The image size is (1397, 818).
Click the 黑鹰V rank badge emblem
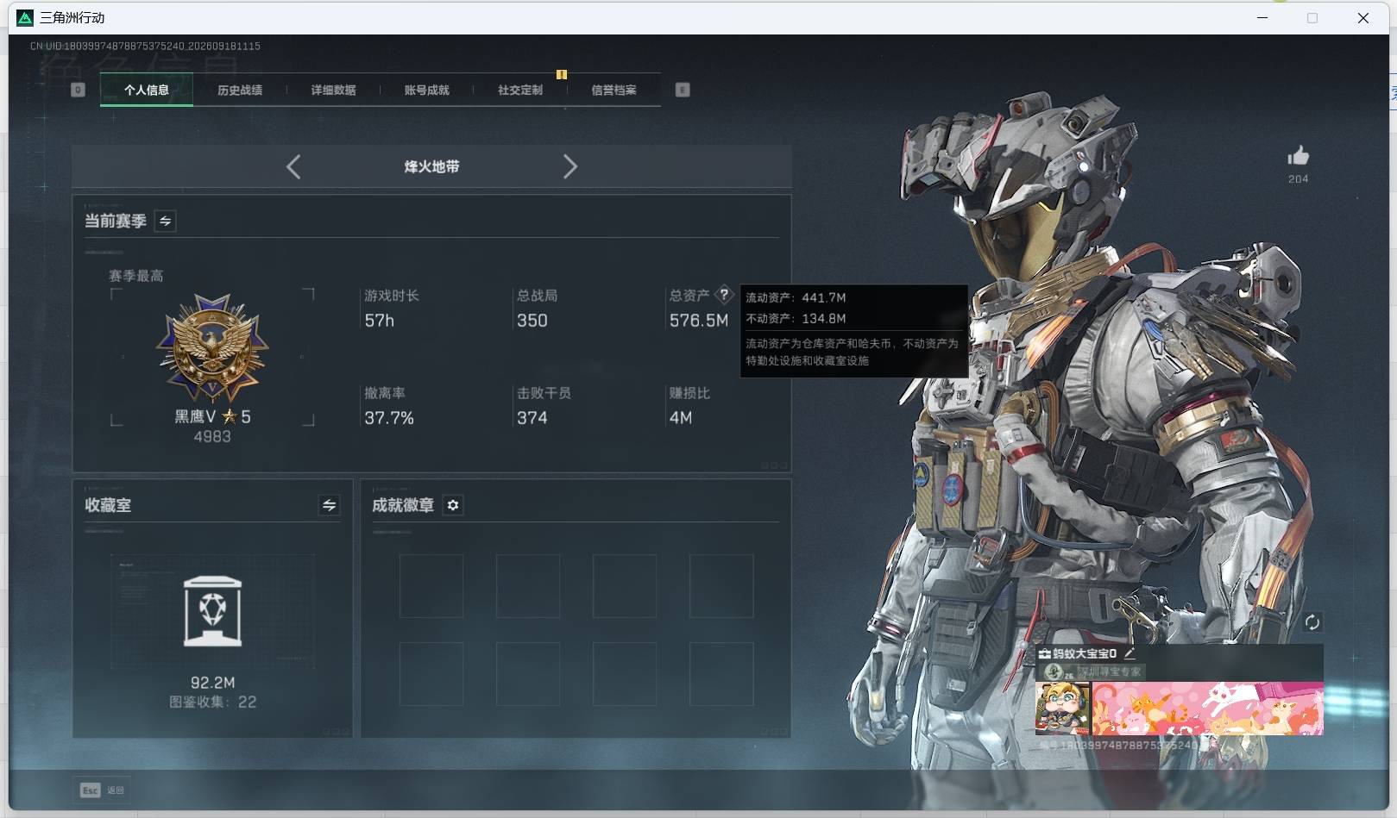(x=212, y=348)
